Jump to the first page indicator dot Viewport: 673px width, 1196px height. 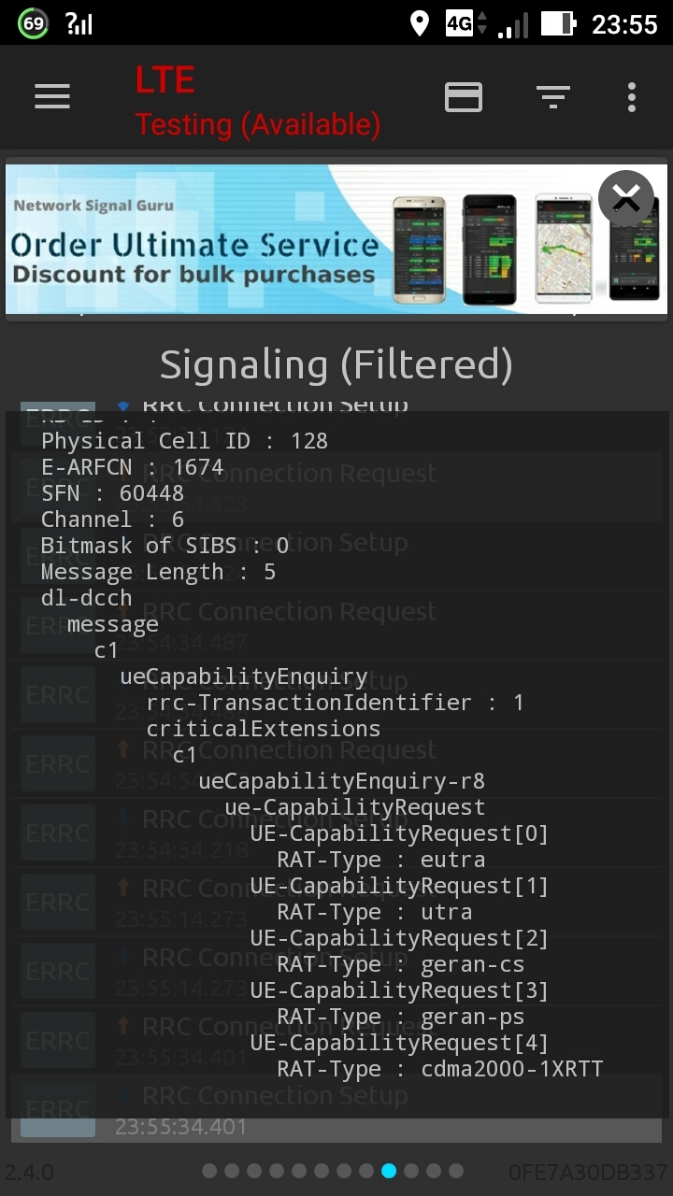209,1171
